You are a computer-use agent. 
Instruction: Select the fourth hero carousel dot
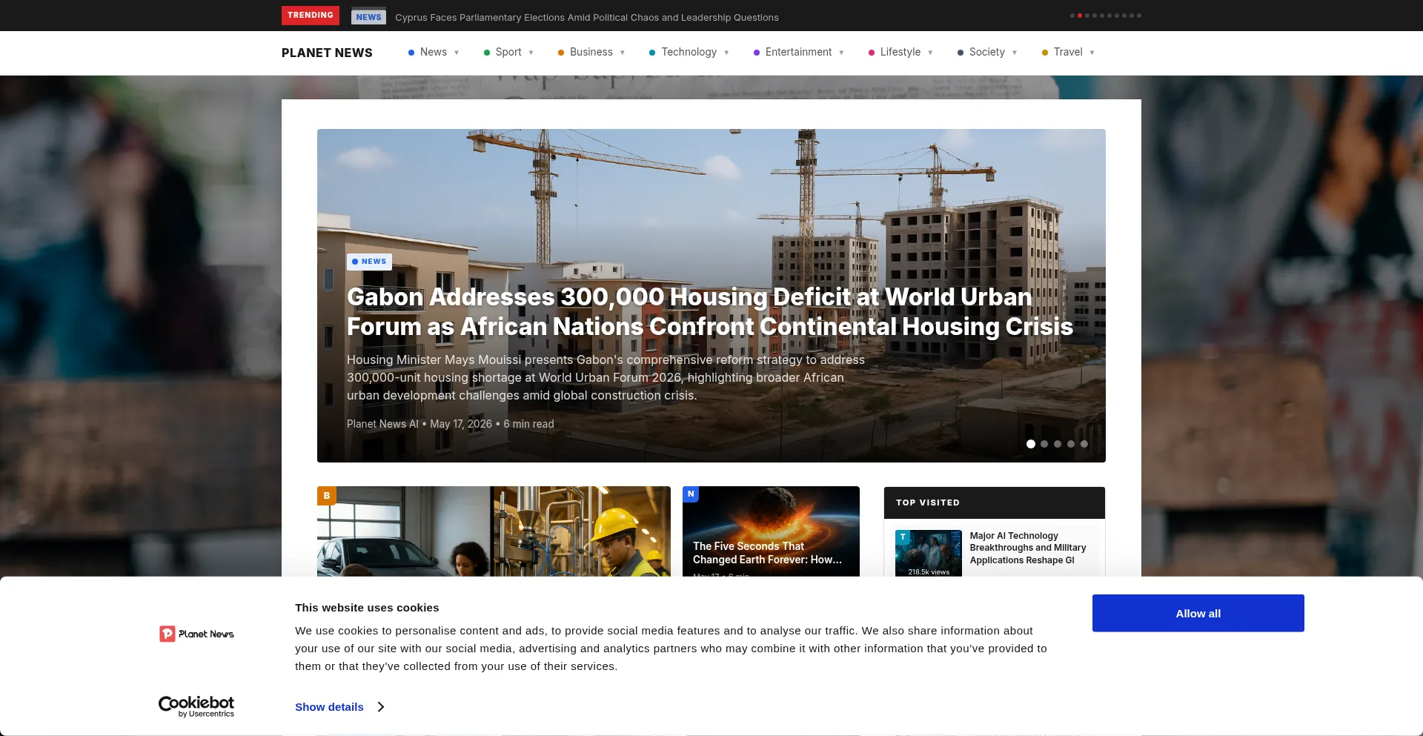click(x=1071, y=444)
